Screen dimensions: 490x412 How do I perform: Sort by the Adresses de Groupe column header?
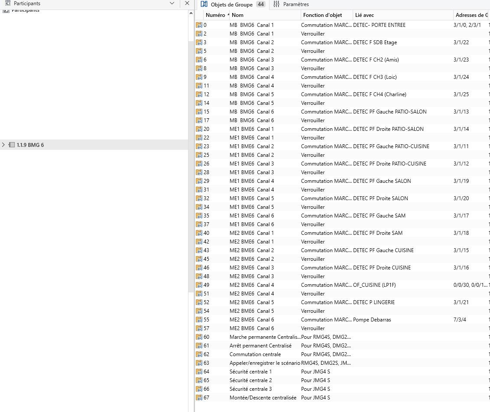pos(471,15)
